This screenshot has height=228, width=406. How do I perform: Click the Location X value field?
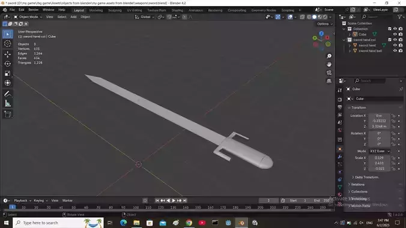click(x=379, y=116)
